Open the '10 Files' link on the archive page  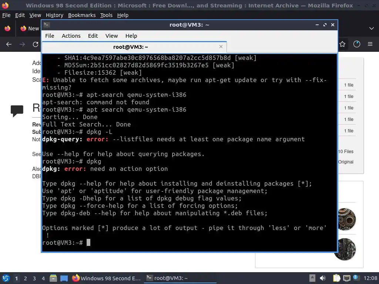346,151
